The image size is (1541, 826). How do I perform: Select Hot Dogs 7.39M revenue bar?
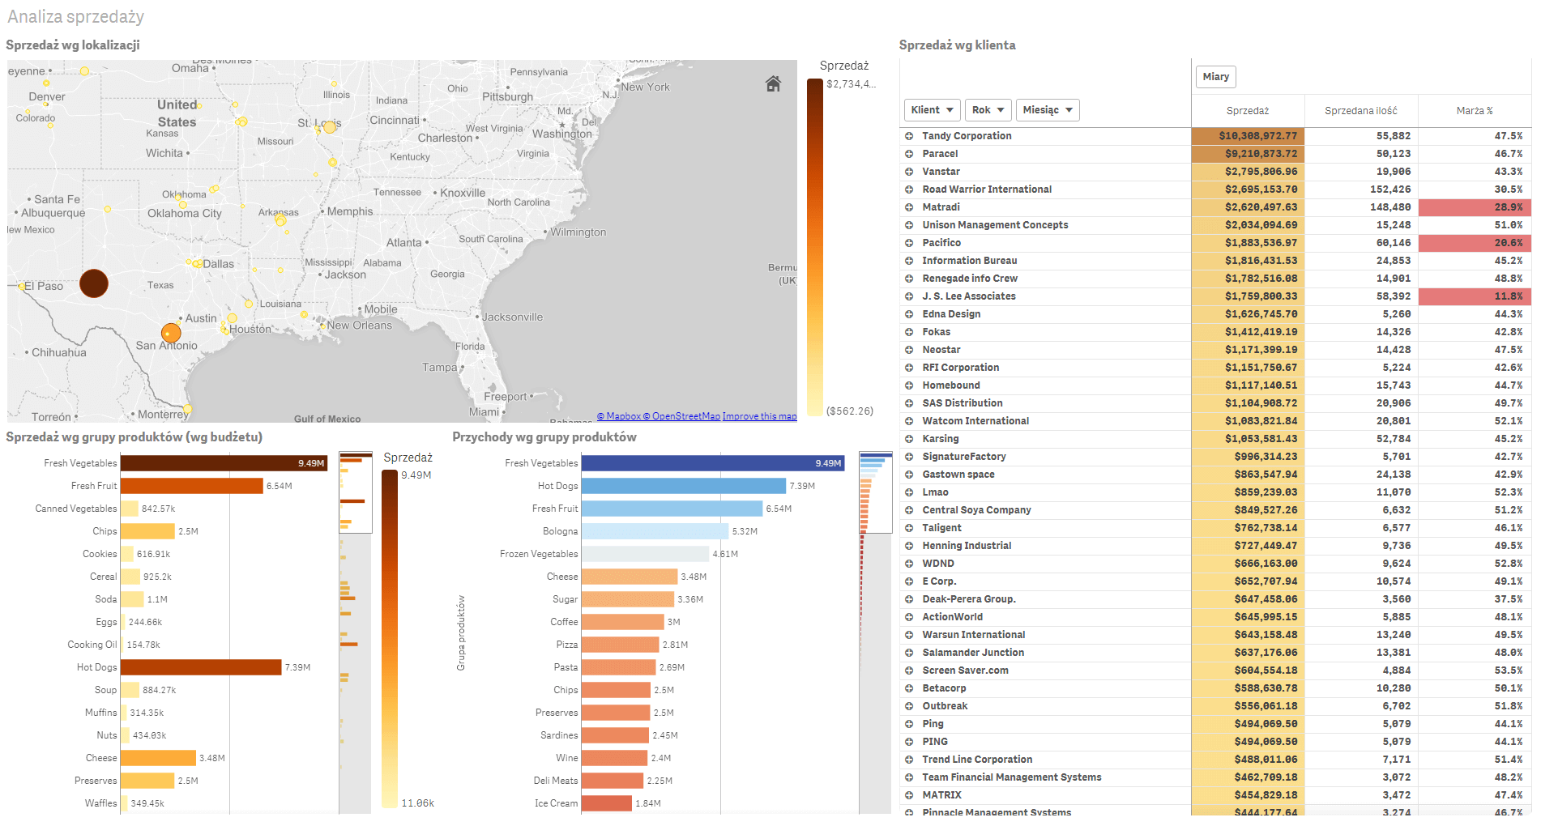(x=684, y=486)
